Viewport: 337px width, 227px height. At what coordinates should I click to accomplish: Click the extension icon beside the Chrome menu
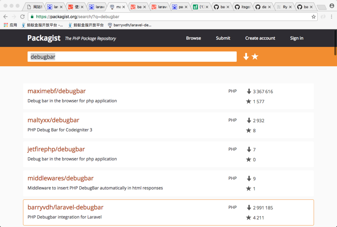pyautogui.click(x=323, y=17)
